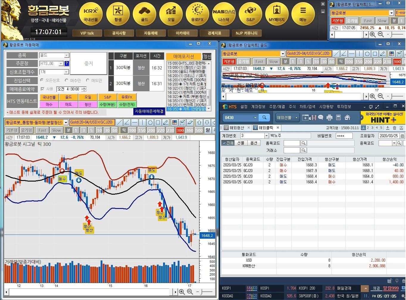Open the MY페이지 icon
This screenshot has height=300, width=406.
277,14
